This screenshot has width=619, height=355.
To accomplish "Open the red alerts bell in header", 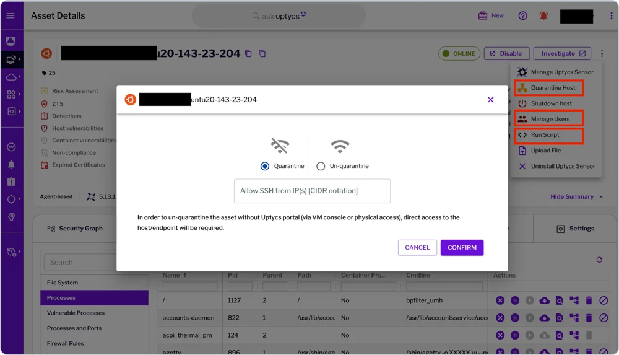I will 543,16.
